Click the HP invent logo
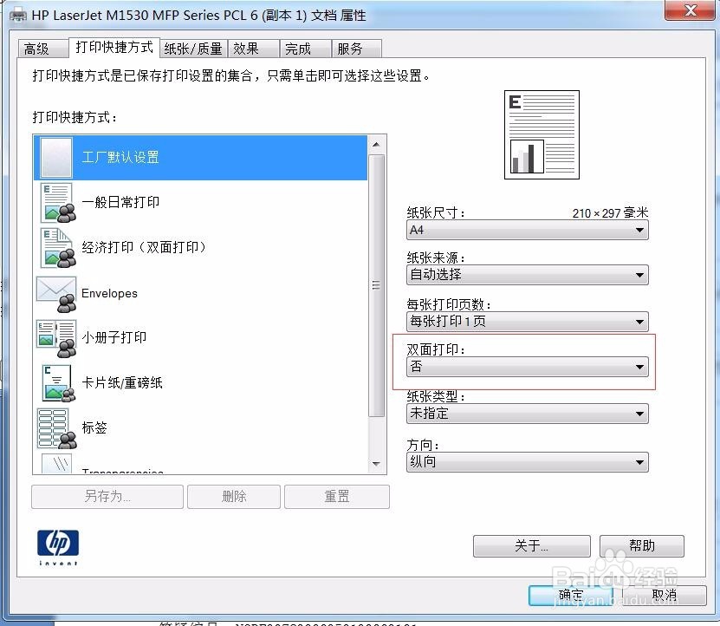This screenshot has height=626, width=720. (58, 547)
